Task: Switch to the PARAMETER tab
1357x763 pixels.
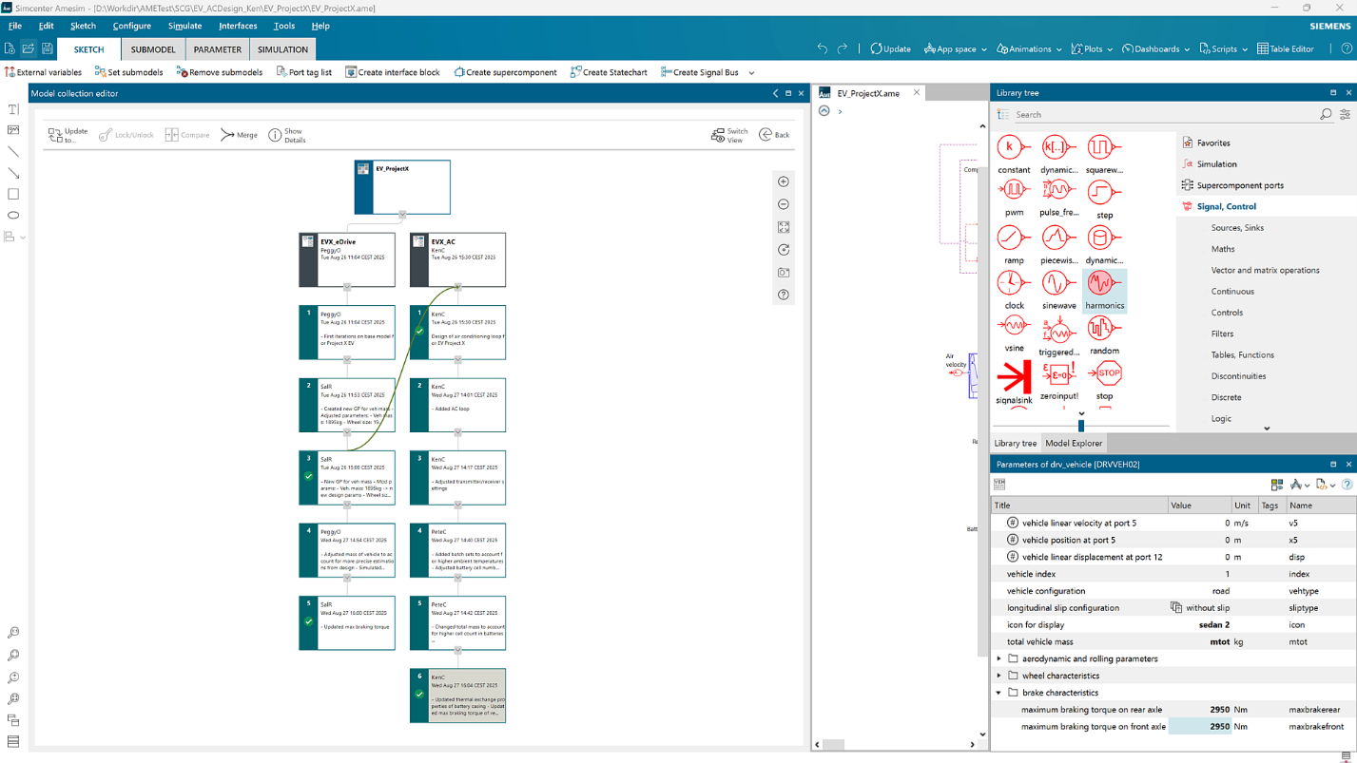Action: coord(217,49)
